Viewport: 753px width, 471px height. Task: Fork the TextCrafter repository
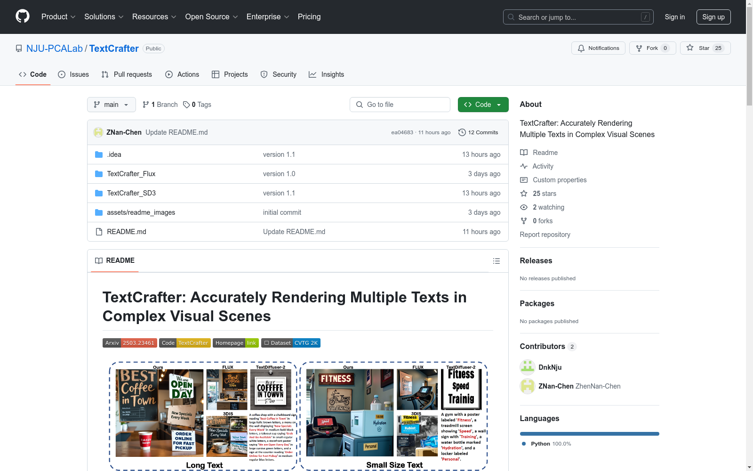tap(652, 48)
